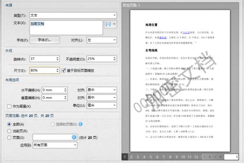Click the 旋转(R) rotation field showing 37
This screenshot has height=163, width=244.
click(42, 59)
